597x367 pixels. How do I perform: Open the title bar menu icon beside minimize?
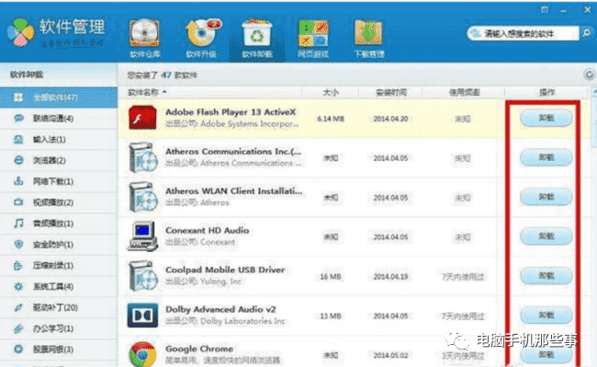tap(545, 9)
